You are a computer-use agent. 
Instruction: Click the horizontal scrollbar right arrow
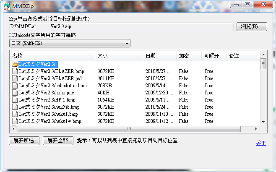[x=256, y=129]
